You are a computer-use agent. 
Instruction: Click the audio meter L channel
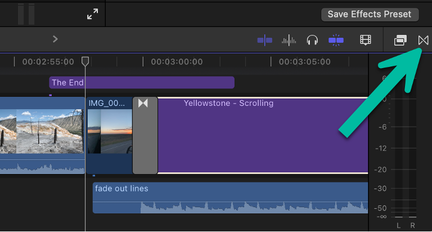tap(399, 225)
